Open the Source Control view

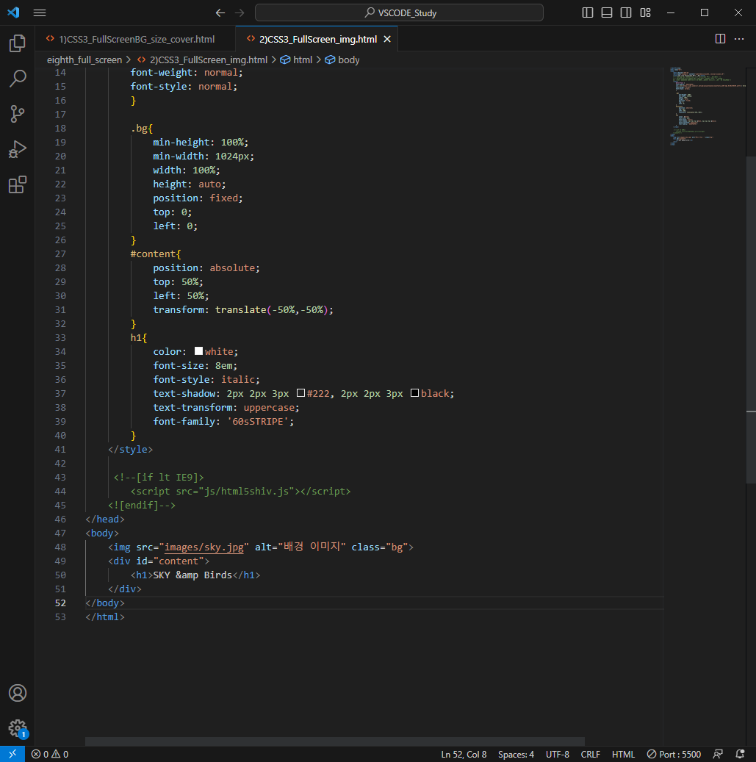[x=18, y=114]
